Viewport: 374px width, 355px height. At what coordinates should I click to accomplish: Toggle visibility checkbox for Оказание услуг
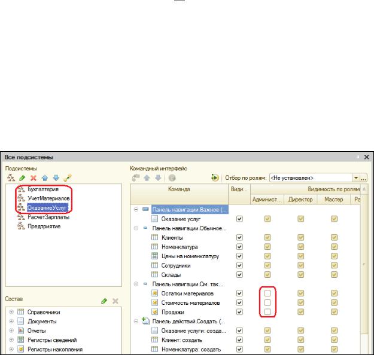(x=239, y=219)
